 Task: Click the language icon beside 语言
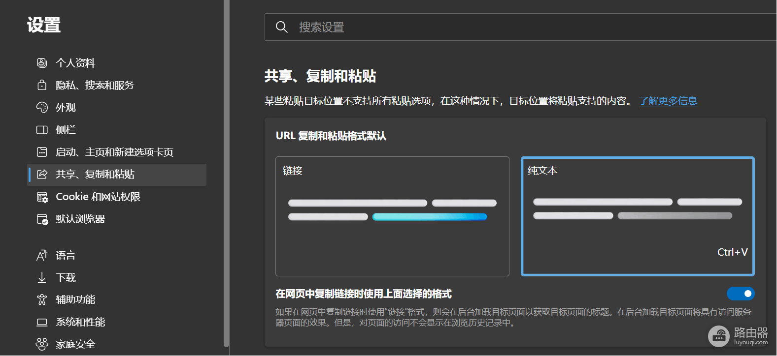(42, 255)
